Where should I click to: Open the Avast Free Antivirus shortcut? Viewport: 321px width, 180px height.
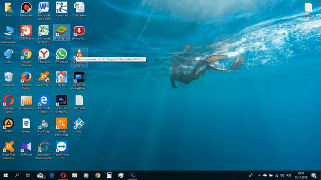point(9,150)
